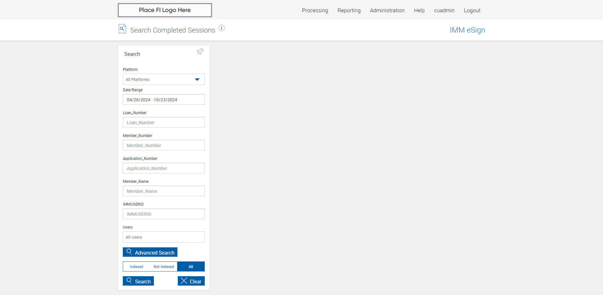Click the IMM eSign brand link
The width and height of the screenshot is (603, 295).
pos(467,30)
